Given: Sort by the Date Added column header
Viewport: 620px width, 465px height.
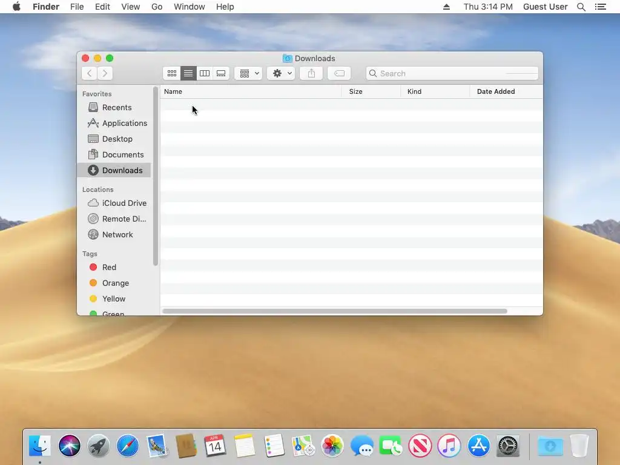Looking at the screenshot, I should point(506,91).
